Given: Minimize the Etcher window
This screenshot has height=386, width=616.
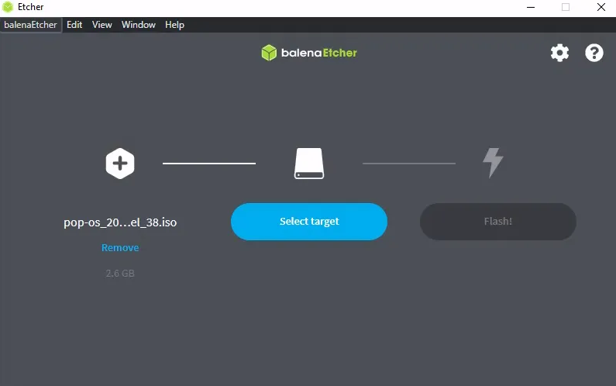Looking at the screenshot, I should click(x=531, y=7).
